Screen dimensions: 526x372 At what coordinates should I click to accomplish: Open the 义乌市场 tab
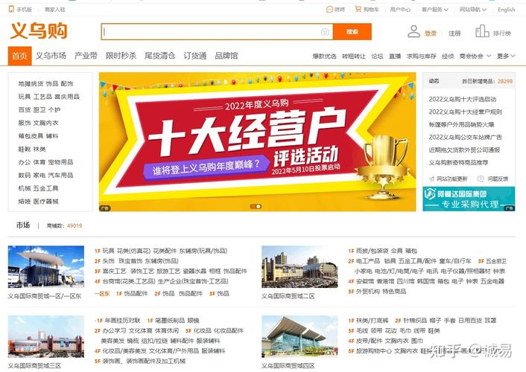coord(51,56)
